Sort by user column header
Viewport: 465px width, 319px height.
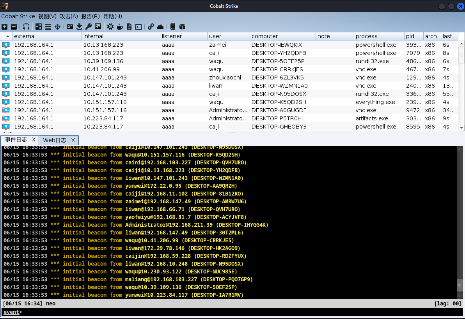point(228,36)
